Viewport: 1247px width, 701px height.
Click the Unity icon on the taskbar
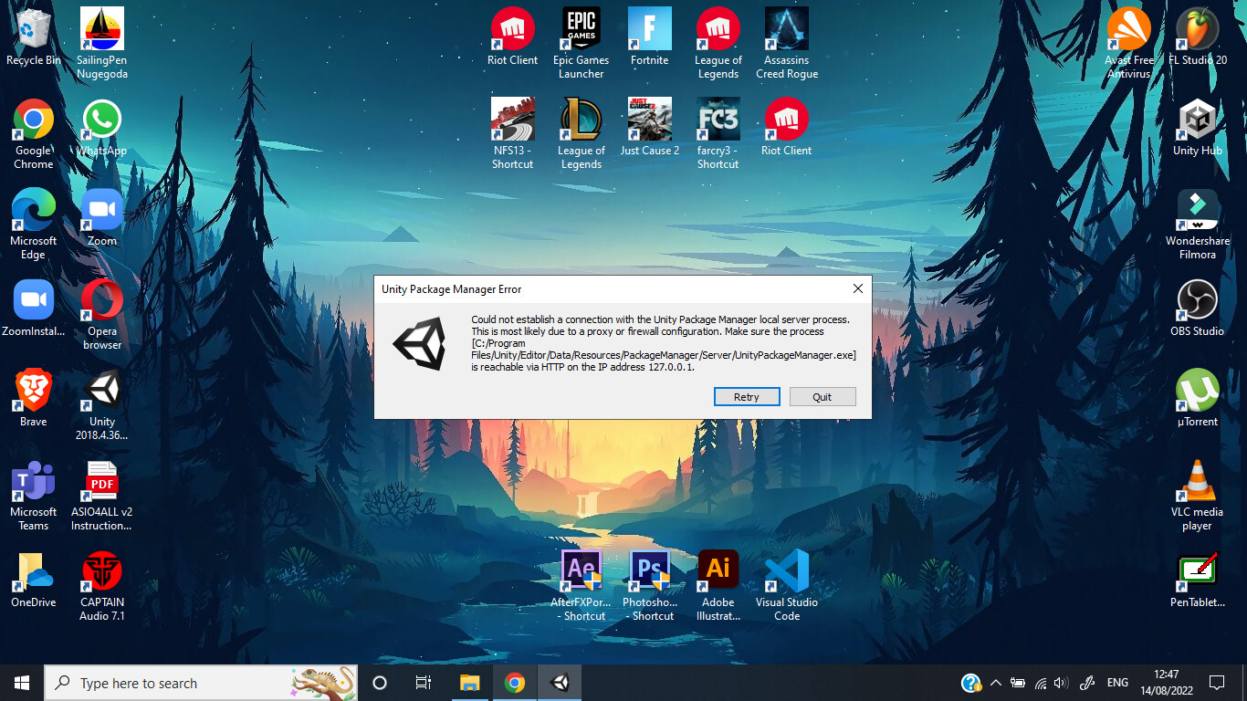click(x=559, y=682)
